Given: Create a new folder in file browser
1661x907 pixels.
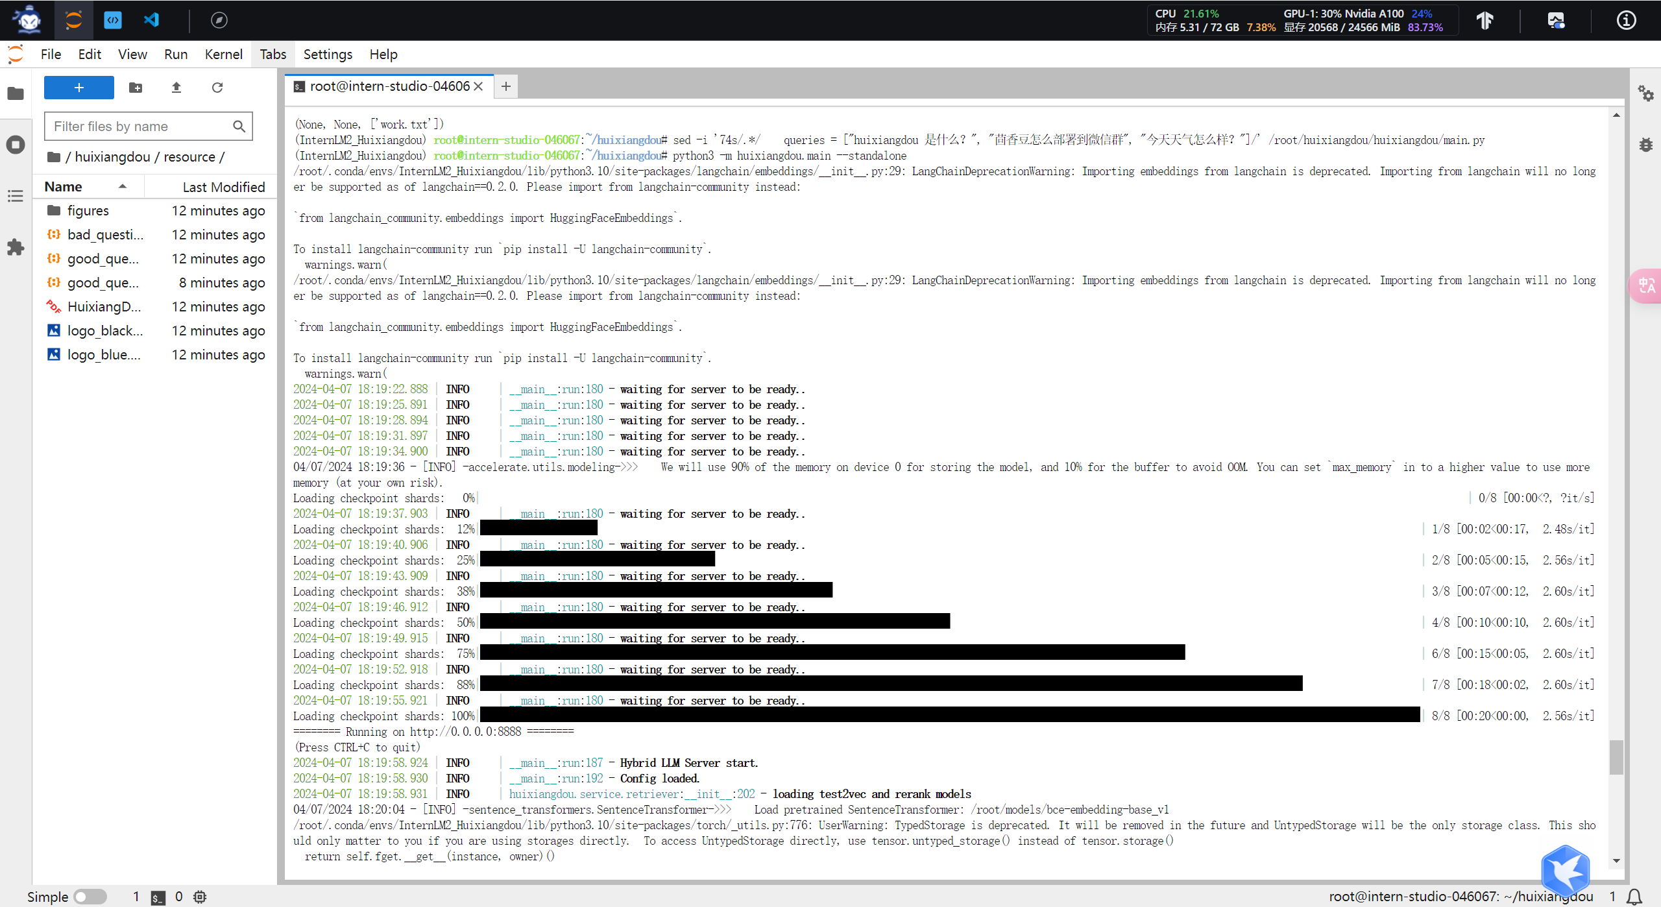Looking at the screenshot, I should [x=135, y=88].
